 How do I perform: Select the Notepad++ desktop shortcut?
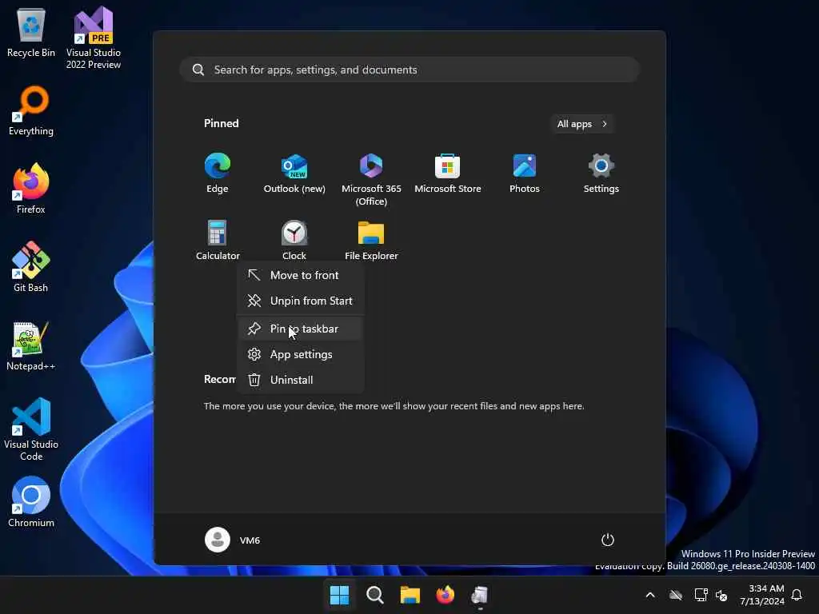pos(31,345)
